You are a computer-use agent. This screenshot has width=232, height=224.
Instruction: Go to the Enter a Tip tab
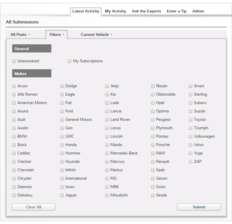tap(177, 11)
